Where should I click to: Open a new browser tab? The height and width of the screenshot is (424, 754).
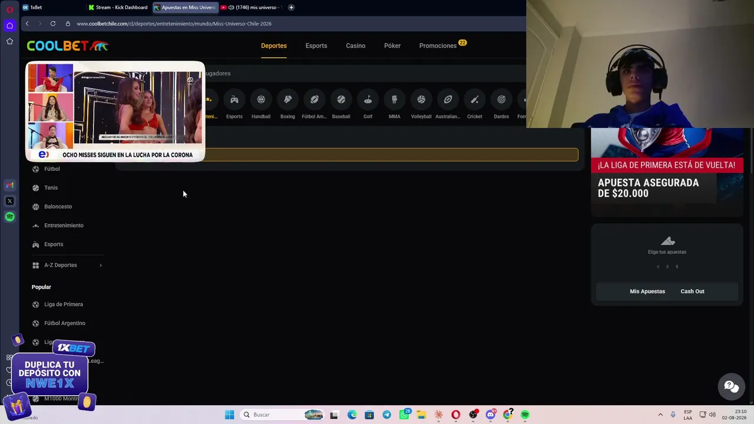coord(291,8)
